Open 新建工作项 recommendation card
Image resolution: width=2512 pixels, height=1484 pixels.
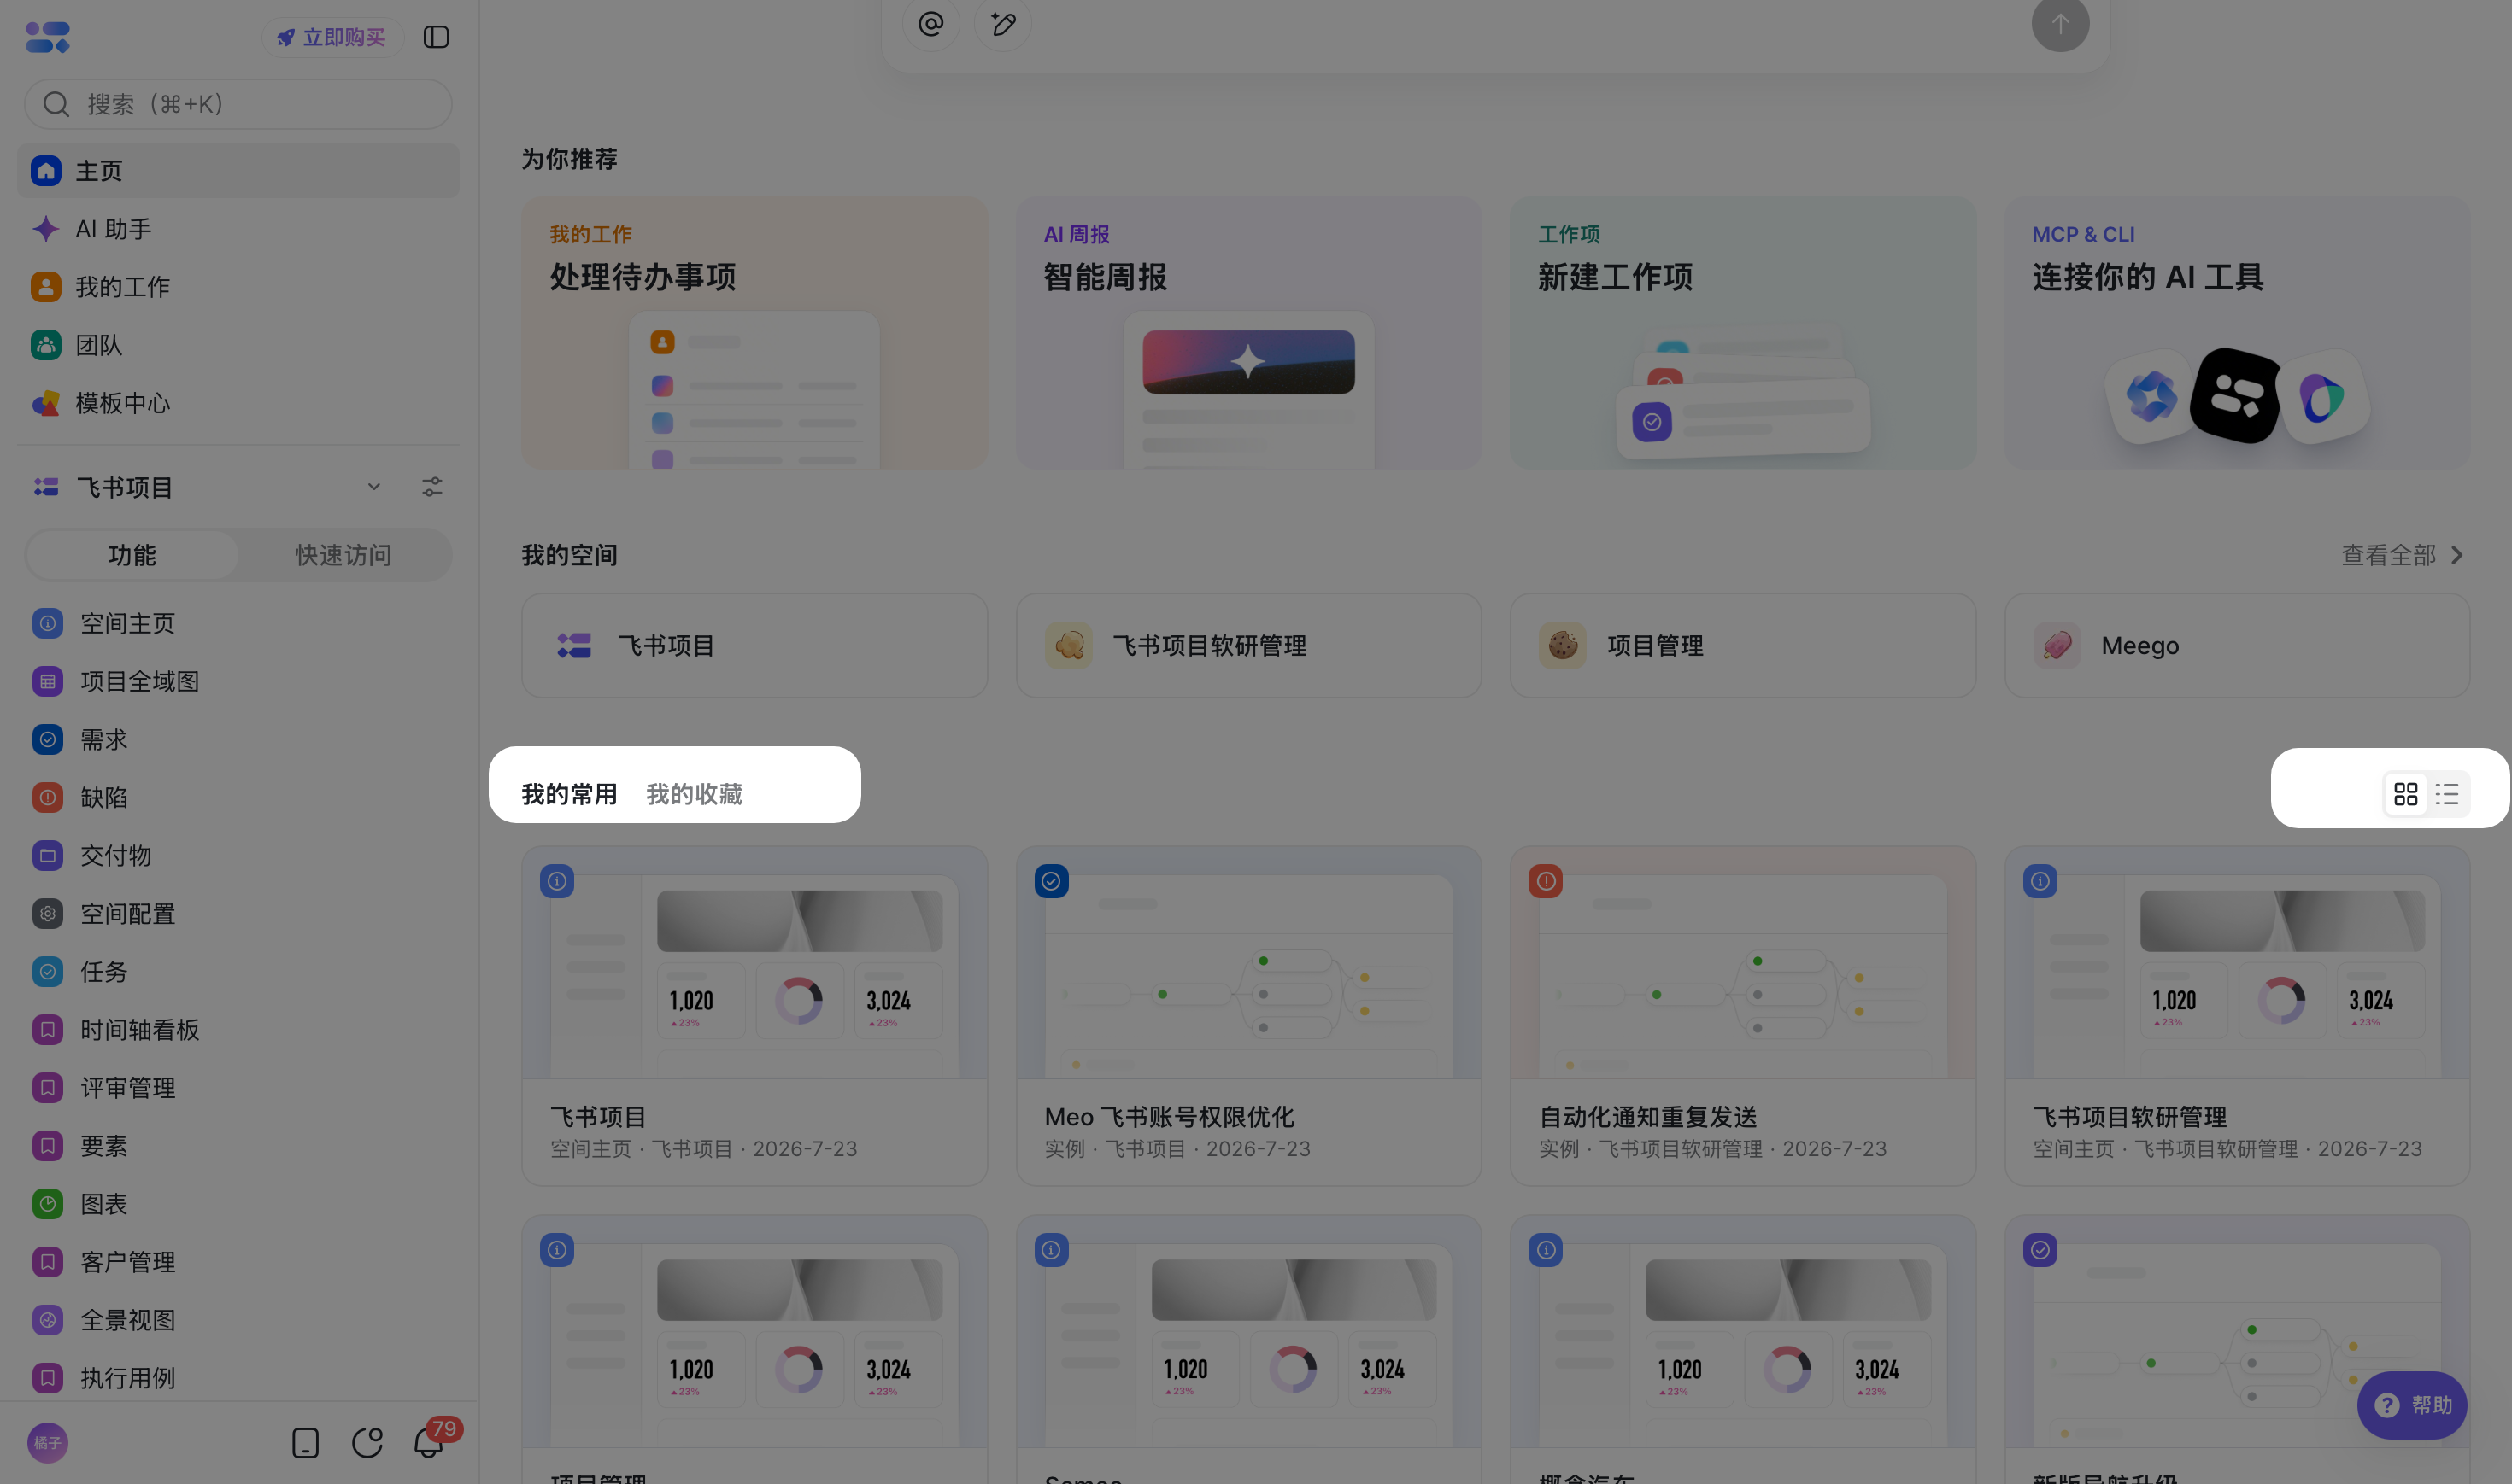pyautogui.click(x=1743, y=333)
